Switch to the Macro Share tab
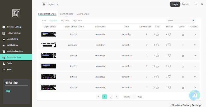The image size is (206, 107). click(83, 14)
